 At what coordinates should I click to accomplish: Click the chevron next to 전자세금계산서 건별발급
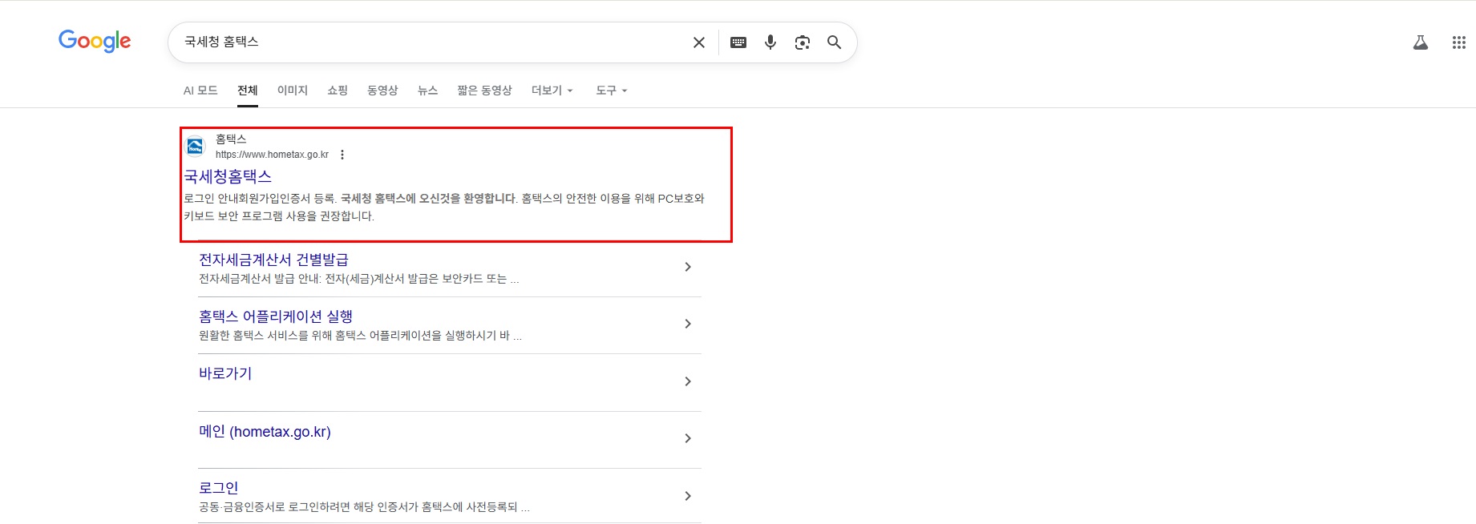click(688, 267)
